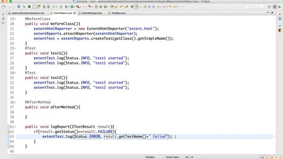Close the ExtentReport.java tab

click(74, 13)
